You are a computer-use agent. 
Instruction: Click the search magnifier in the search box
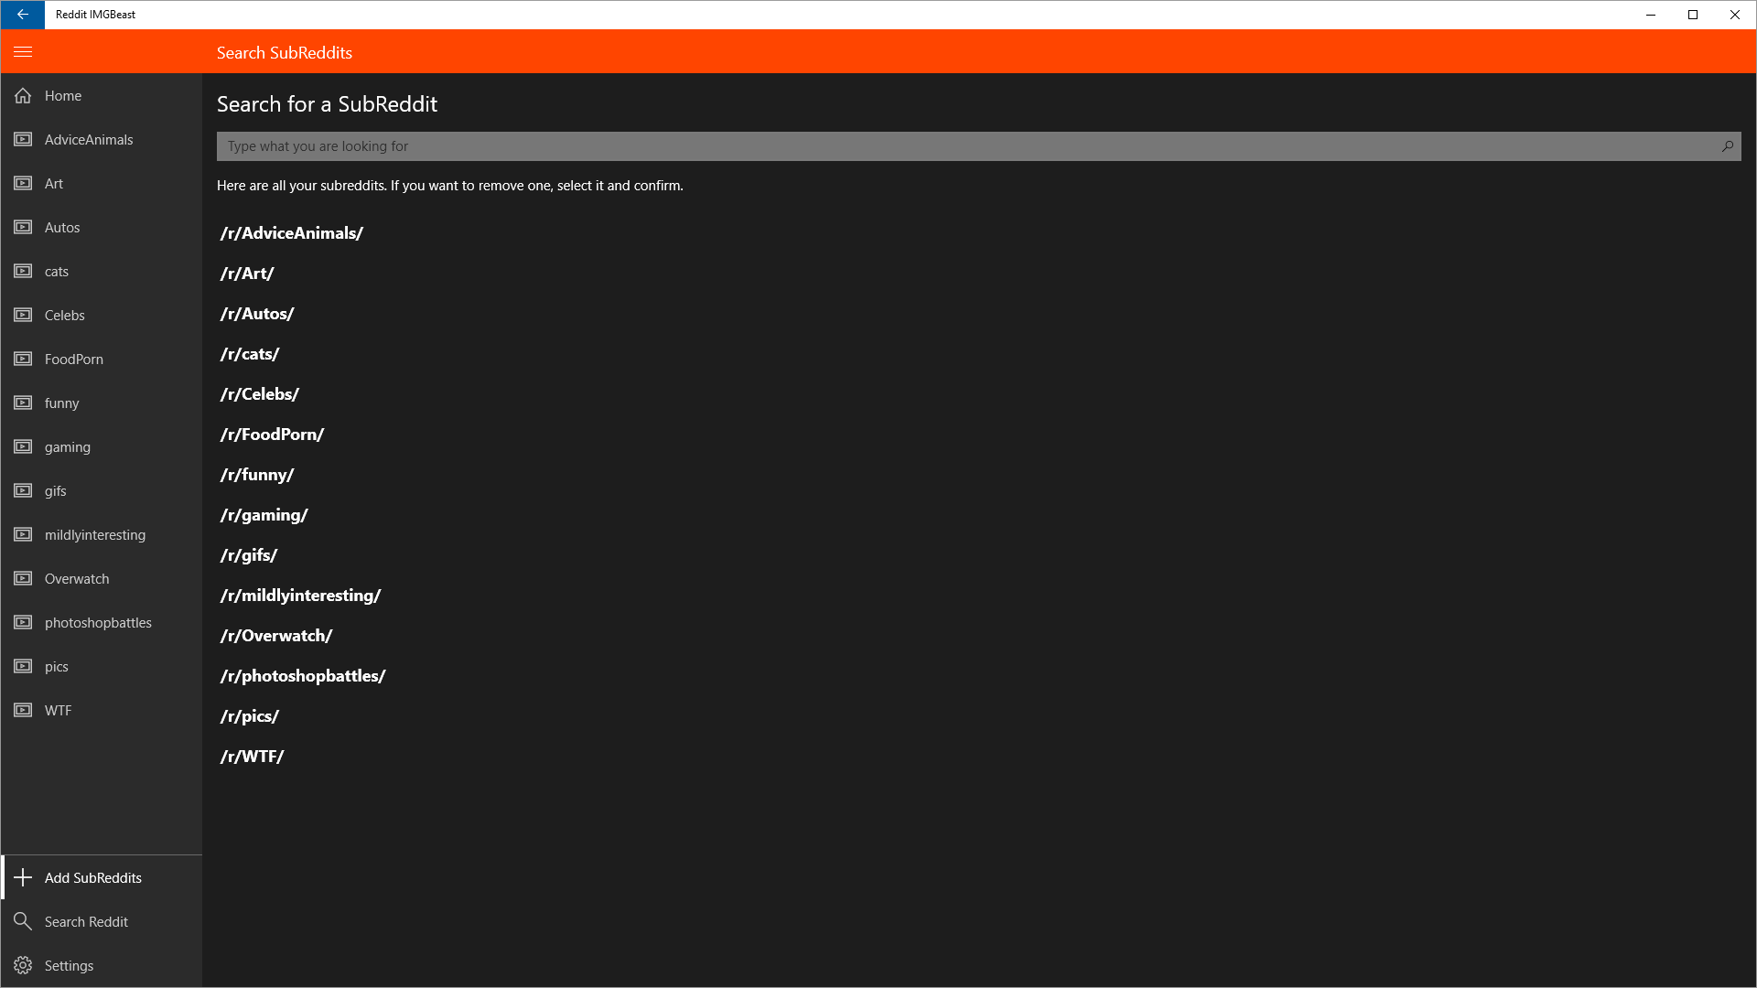tap(1728, 146)
